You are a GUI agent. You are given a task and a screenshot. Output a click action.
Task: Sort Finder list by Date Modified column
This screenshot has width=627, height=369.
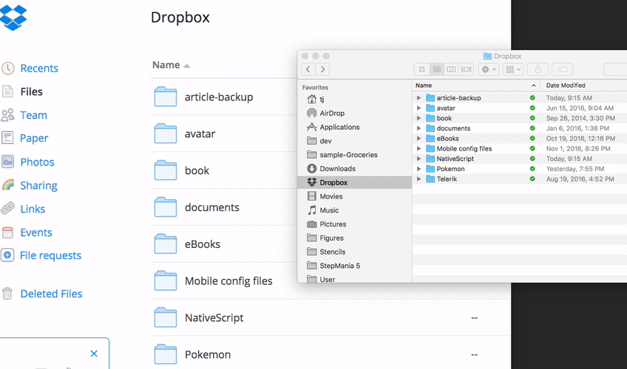(x=566, y=86)
